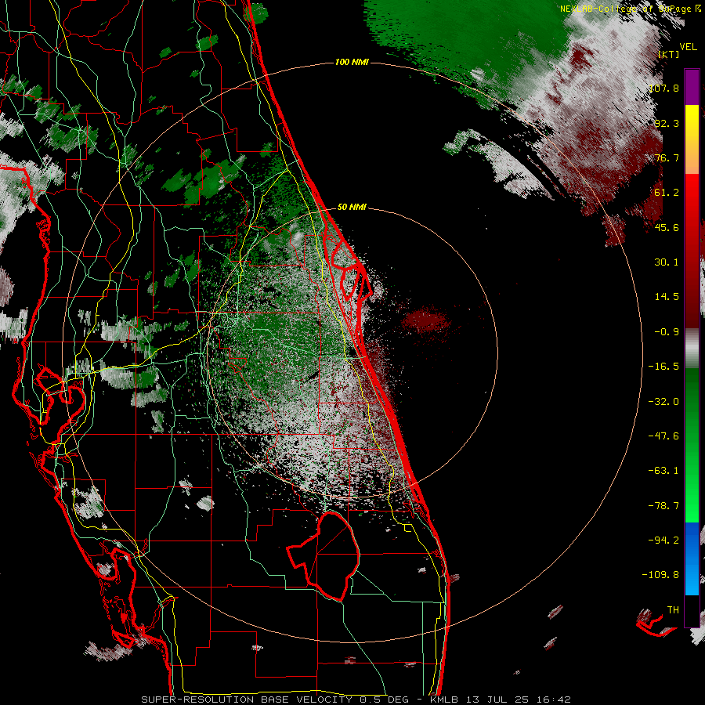Screen dimensions: 705x705
Task: Click the (KT) units label
Action: click(x=669, y=54)
